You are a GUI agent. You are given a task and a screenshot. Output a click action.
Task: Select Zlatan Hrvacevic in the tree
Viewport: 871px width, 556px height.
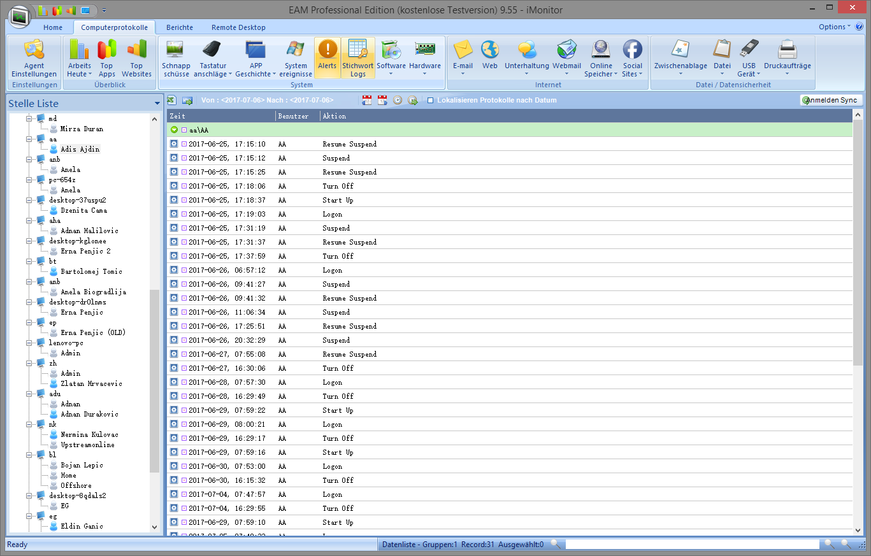[91, 383]
